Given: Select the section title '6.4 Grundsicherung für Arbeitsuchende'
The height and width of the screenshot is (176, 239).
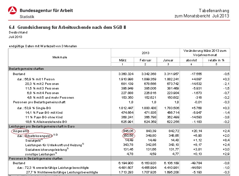Looking at the screenshot, I should pos(67,27).
